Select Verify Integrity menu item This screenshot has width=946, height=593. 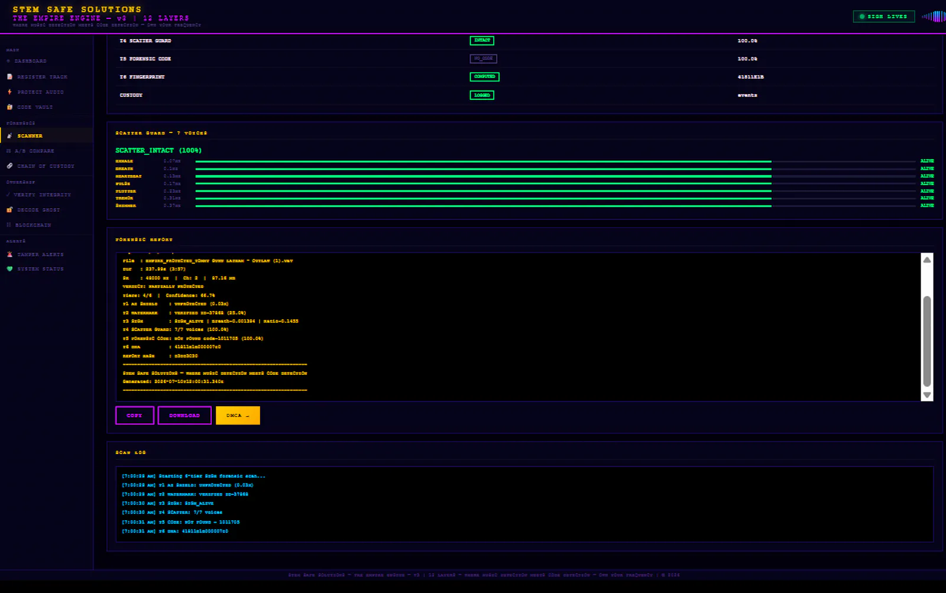pyautogui.click(x=43, y=195)
